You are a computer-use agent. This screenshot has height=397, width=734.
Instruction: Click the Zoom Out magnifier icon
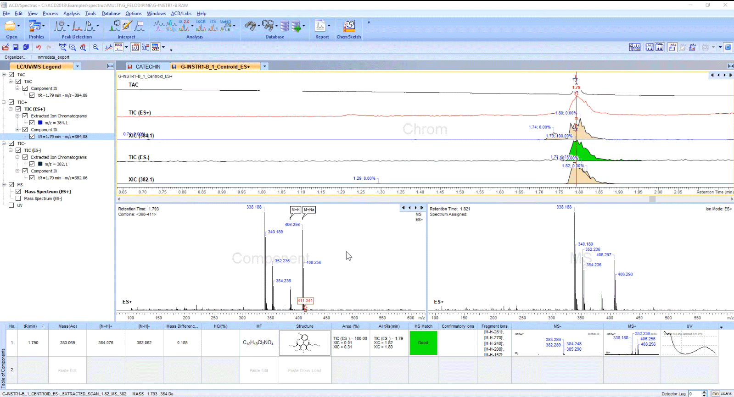(95, 47)
